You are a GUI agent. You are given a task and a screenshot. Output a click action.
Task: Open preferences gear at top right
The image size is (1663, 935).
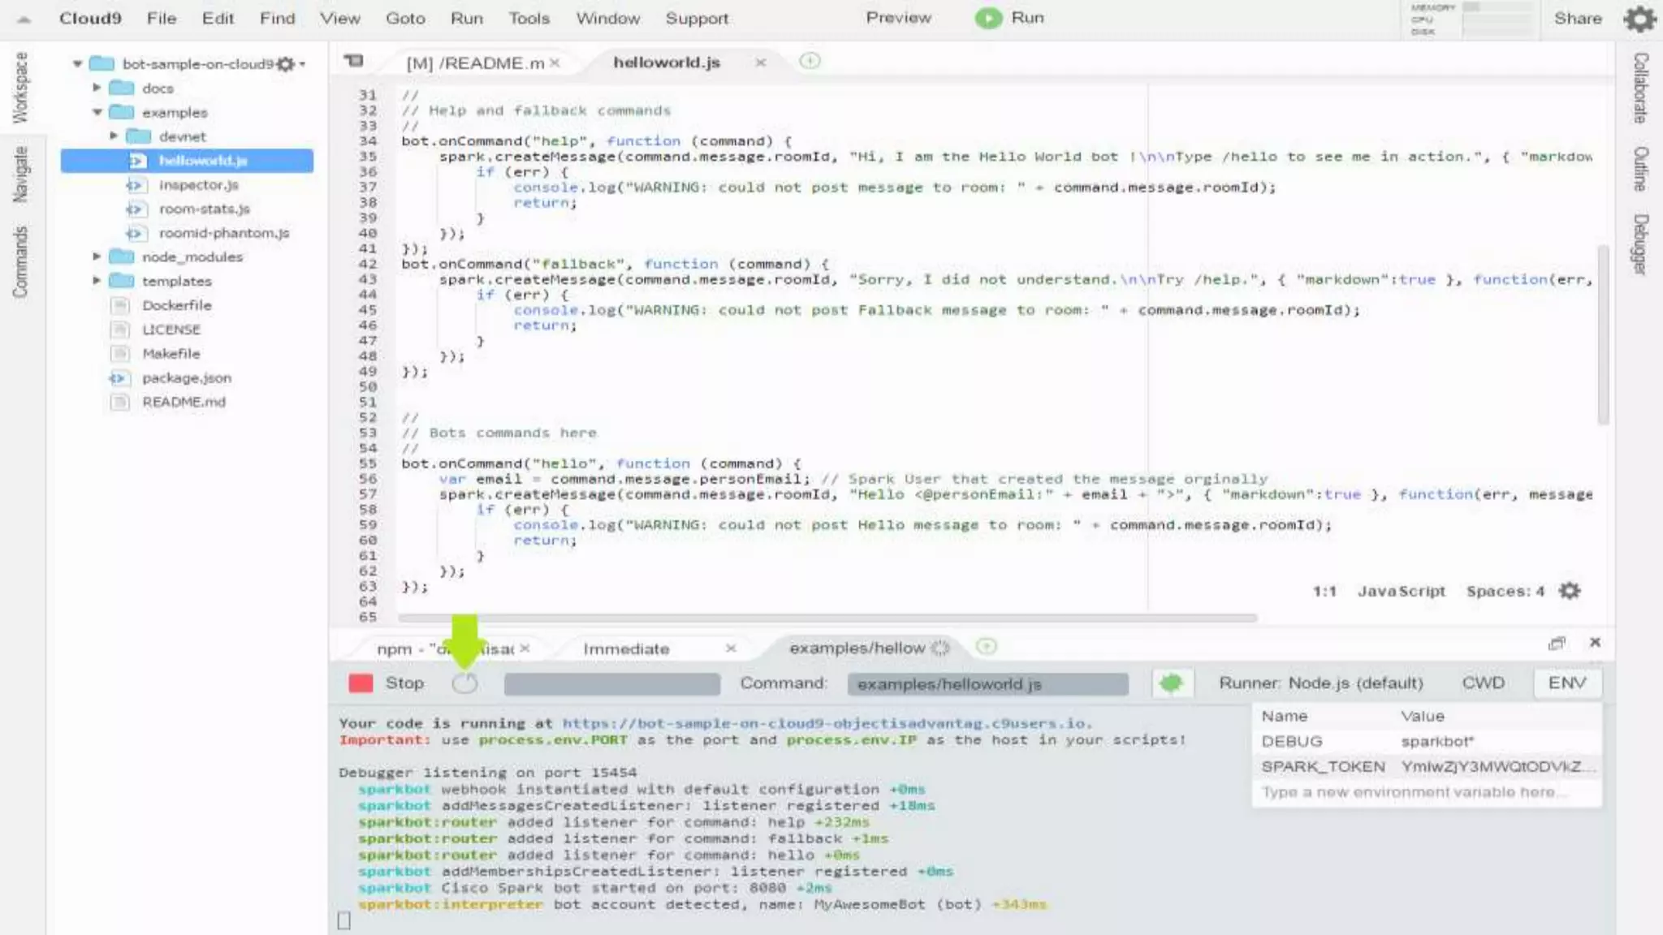pyautogui.click(x=1639, y=18)
